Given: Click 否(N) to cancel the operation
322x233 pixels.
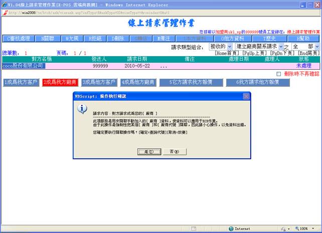Looking at the screenshot, I should pos(173,151).
